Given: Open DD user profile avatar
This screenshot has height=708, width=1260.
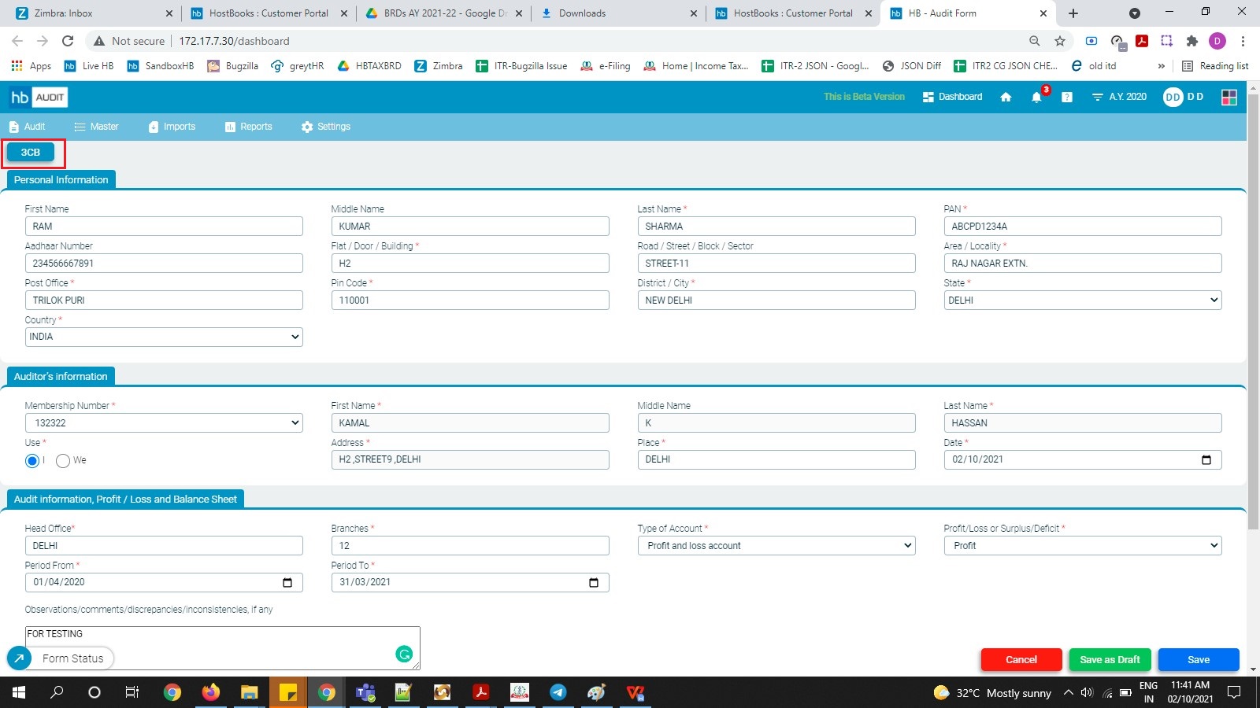Looking at the screenshot, I should click(1173, 97).
